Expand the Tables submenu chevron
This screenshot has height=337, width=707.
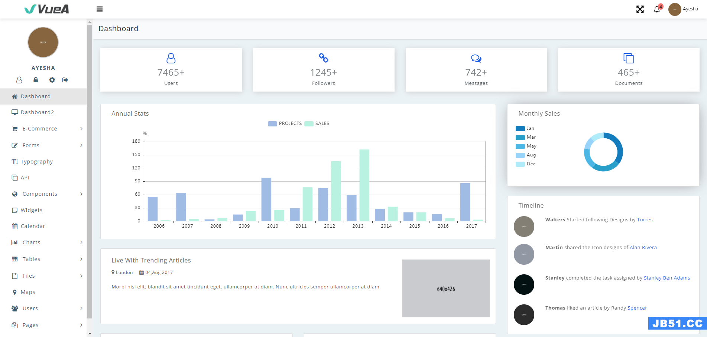click(81, 259)
